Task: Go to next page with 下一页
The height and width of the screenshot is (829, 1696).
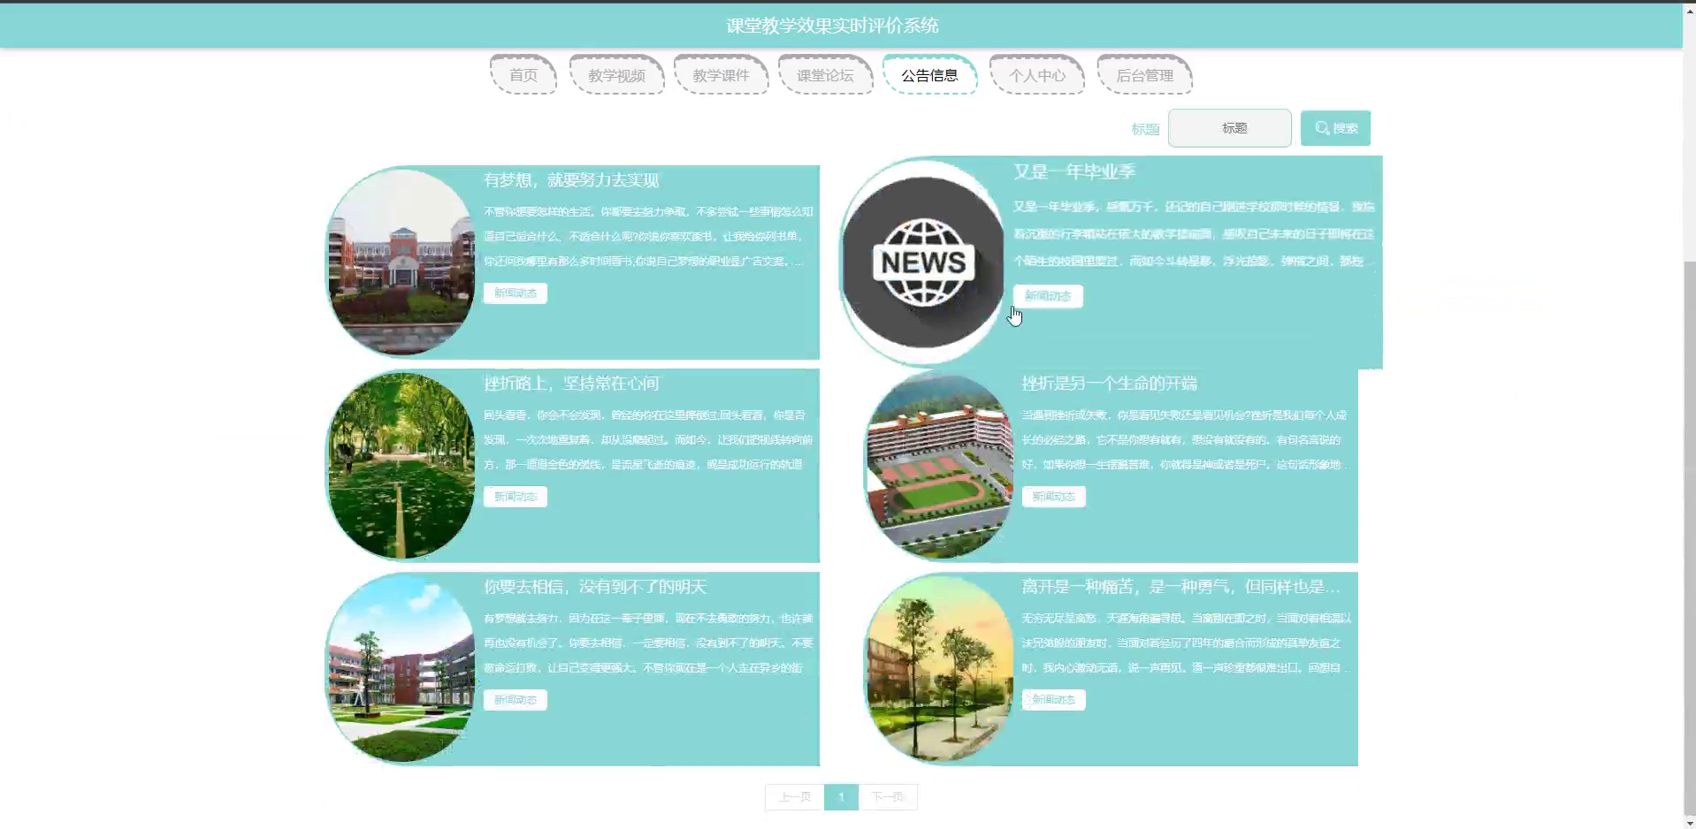Action: click(888, 797)
